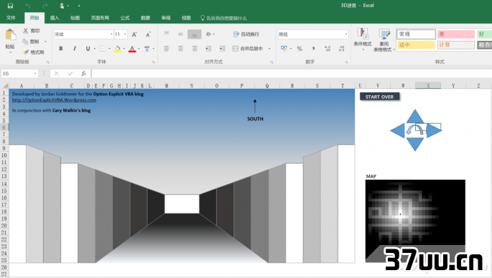Open the number format dropdown

pos(346,34)
